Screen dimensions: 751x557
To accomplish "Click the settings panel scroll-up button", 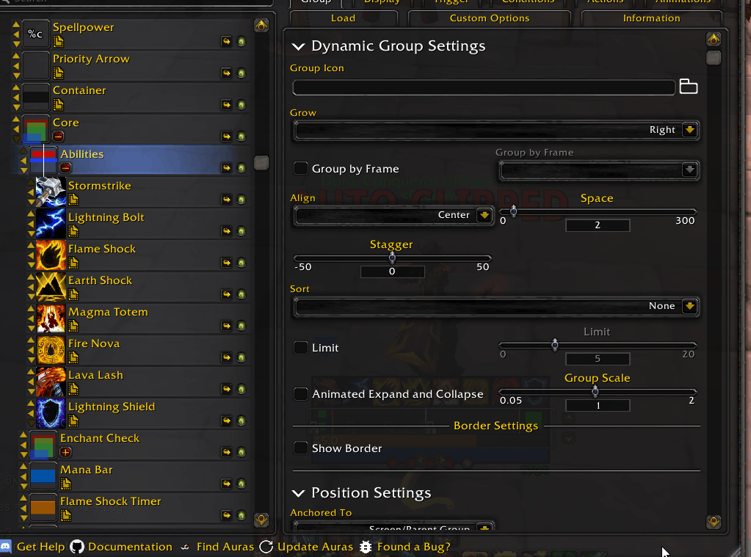I will point(714,40).
